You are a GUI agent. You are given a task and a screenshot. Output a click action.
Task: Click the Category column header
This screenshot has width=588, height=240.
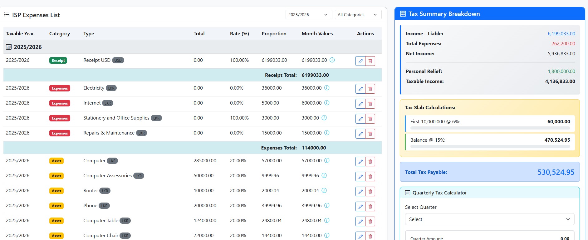click(60, 34)
